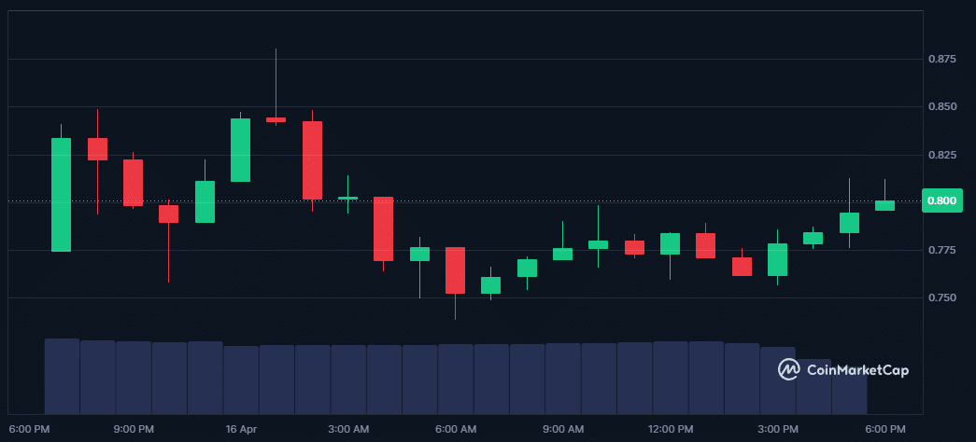
Task: Click the 3:00 AM time axis label
Action: 348,429
